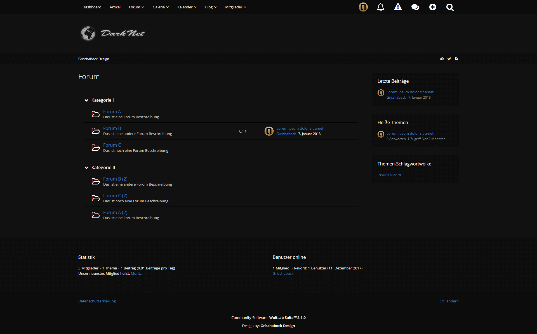Go to the Artikel menu item
This screenshot has width=537, height=334.
click(115, 7)
